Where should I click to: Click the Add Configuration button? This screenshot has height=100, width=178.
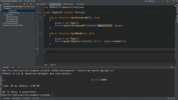click(150, 1)
